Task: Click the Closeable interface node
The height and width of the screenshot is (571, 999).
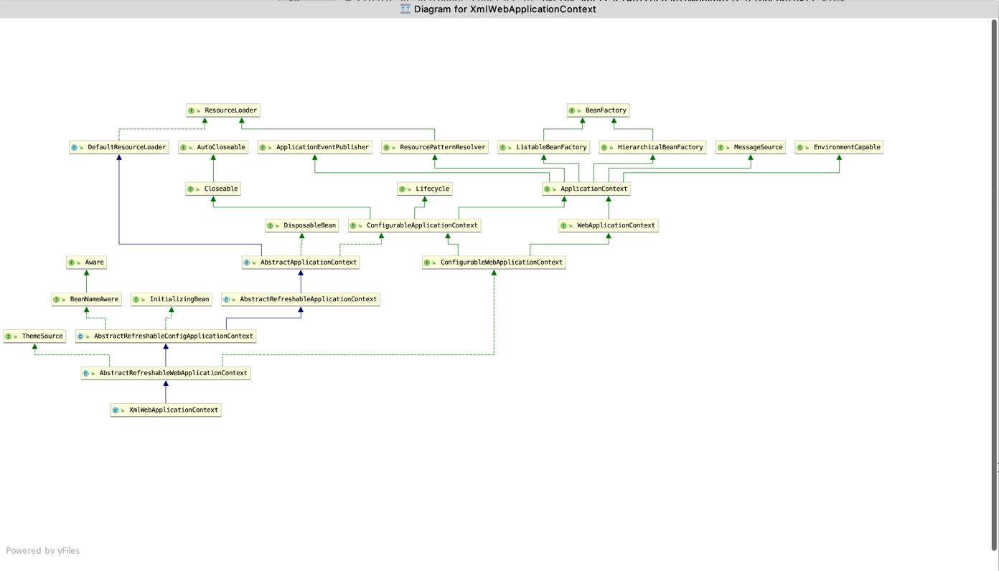Action: point(213,189)
